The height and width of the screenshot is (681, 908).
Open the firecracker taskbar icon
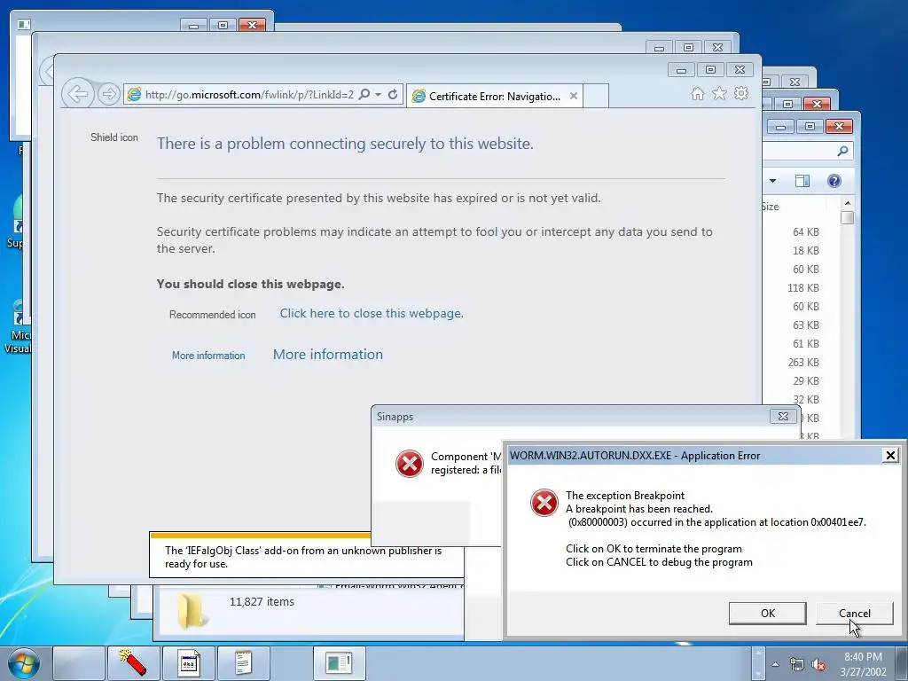pos(133,663)
